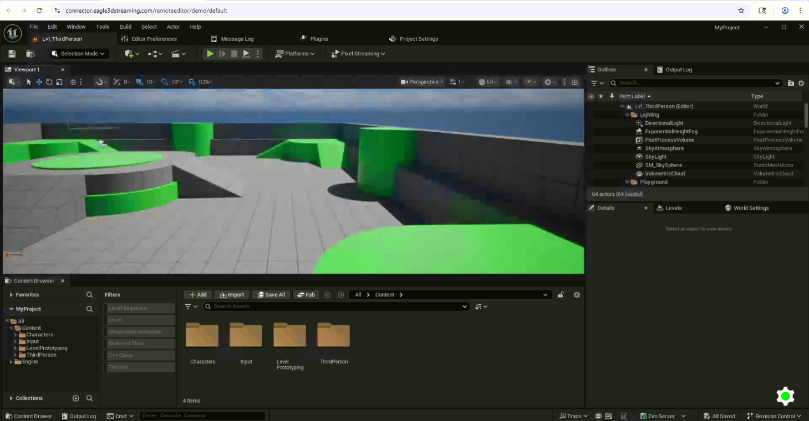809x421 pixels.
Task: Click the Browse content icon beside Save
Action: click(x=30, y=54)
